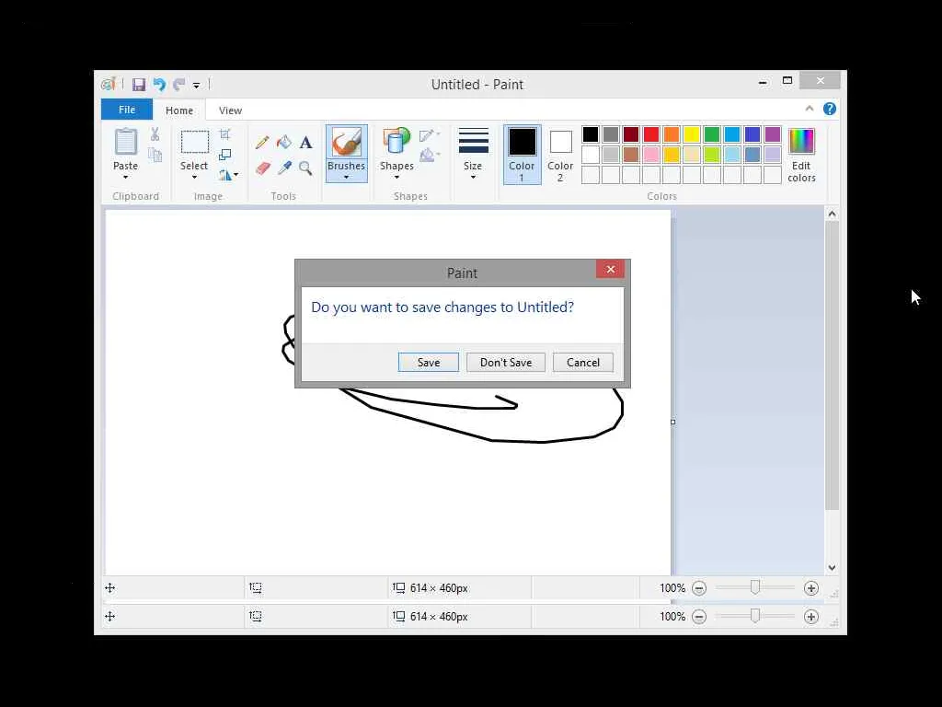This screenshot has width=942, height=707.
Task: Click the Paste clipboard icon
Action: coord(125,142)
